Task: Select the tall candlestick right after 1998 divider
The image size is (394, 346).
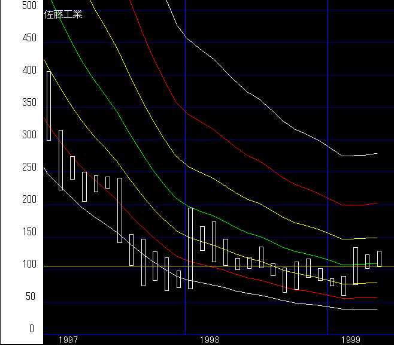Action: point(190,248)
